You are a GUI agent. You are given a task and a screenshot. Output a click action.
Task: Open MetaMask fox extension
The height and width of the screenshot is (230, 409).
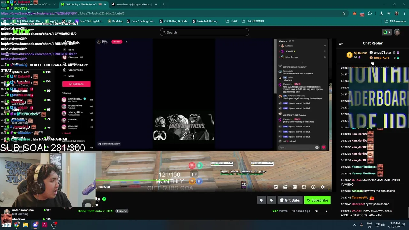[354, 13]
